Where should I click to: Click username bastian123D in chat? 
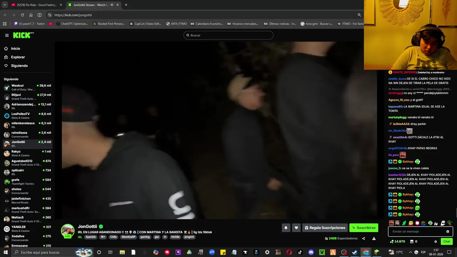coord(397,175)
